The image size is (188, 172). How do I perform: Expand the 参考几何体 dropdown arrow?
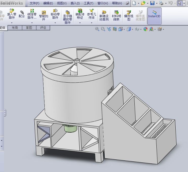tap(92, 23)
